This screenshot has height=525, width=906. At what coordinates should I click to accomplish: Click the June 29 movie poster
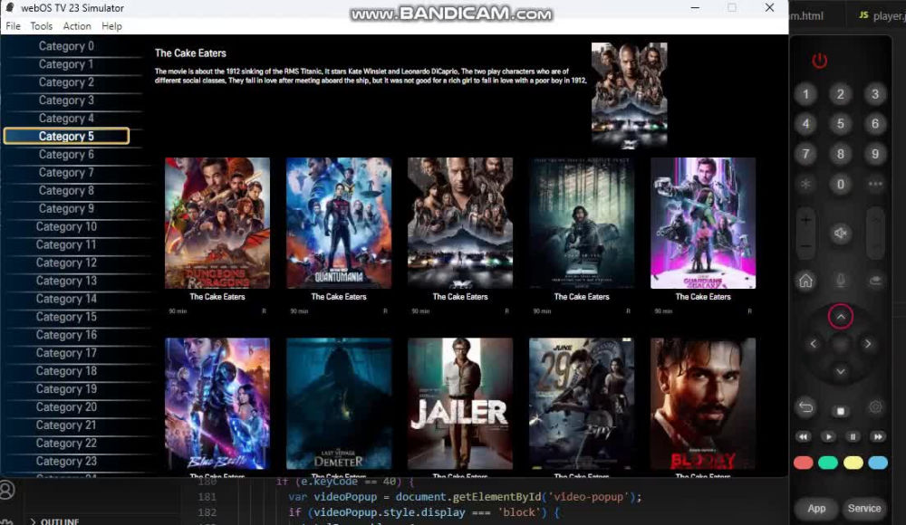pos(582,404)
